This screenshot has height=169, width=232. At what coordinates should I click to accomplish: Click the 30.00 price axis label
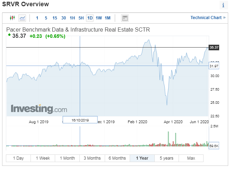point(215,76)
